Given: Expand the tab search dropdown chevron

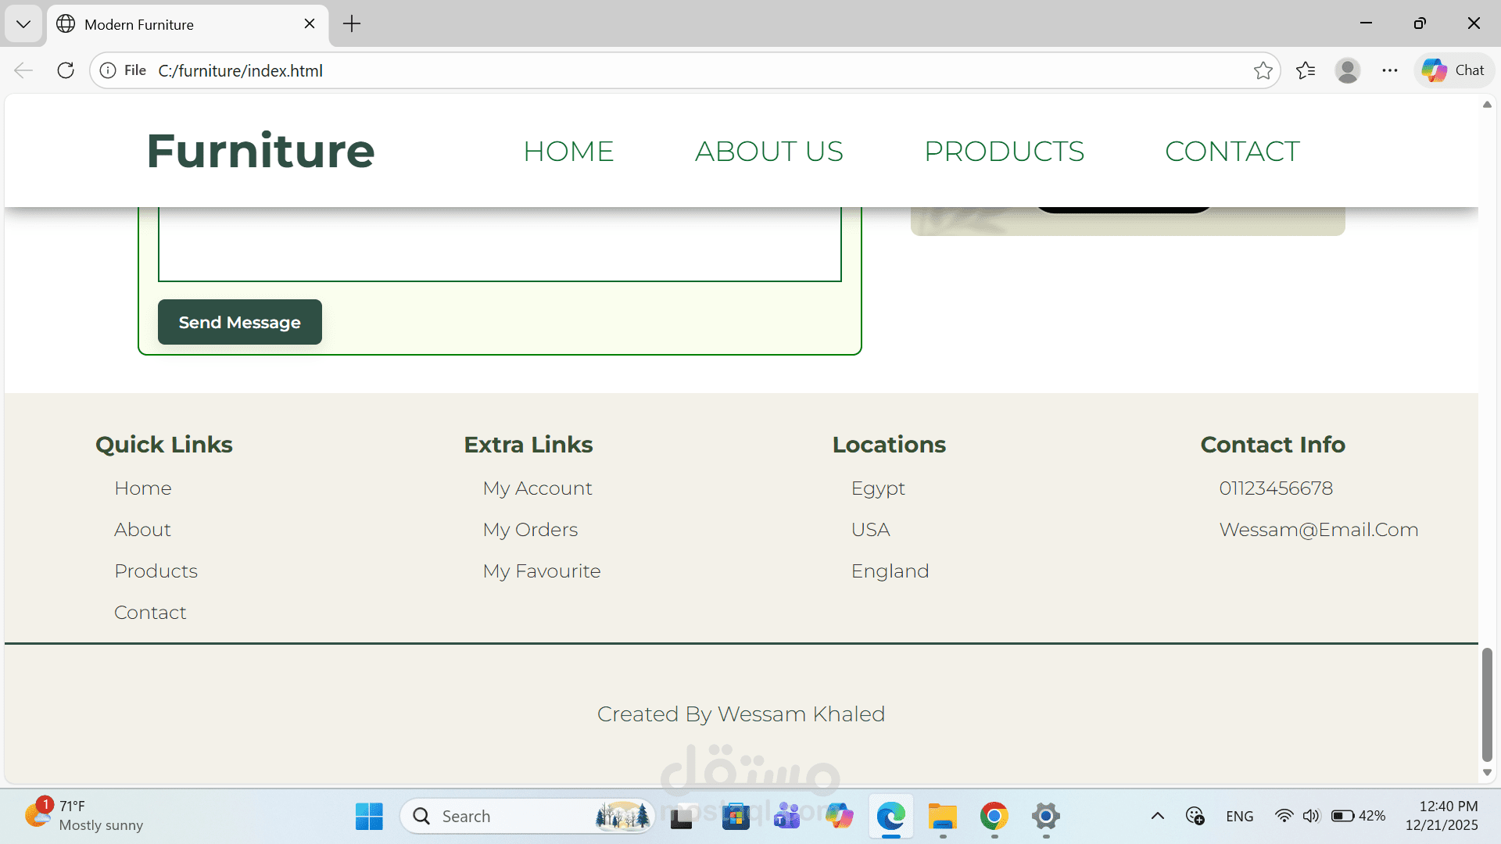Looking at the screenshot, I should point(23,23).
